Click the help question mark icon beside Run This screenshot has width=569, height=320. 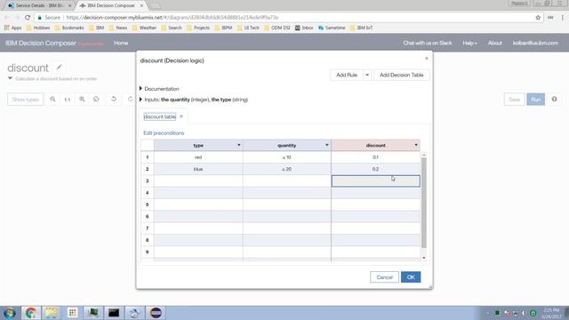[554, 99]
